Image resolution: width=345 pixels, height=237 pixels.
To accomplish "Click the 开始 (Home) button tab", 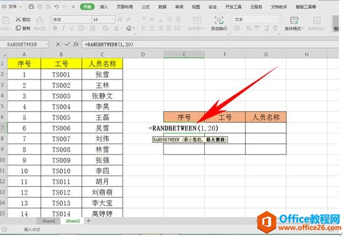I will 86,7.
